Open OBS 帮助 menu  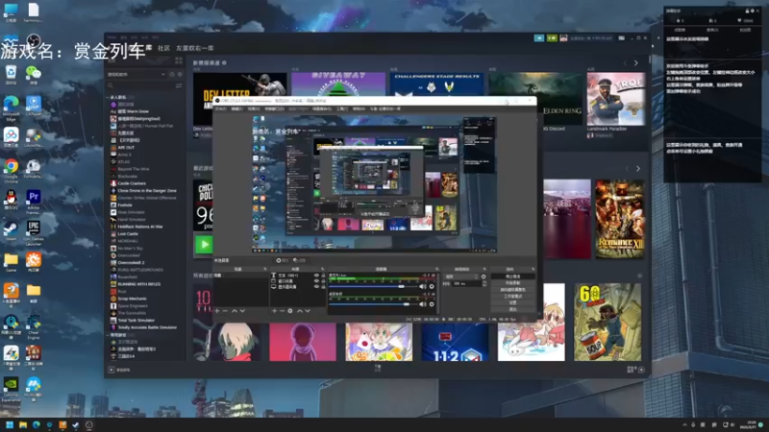click(359, 108)
